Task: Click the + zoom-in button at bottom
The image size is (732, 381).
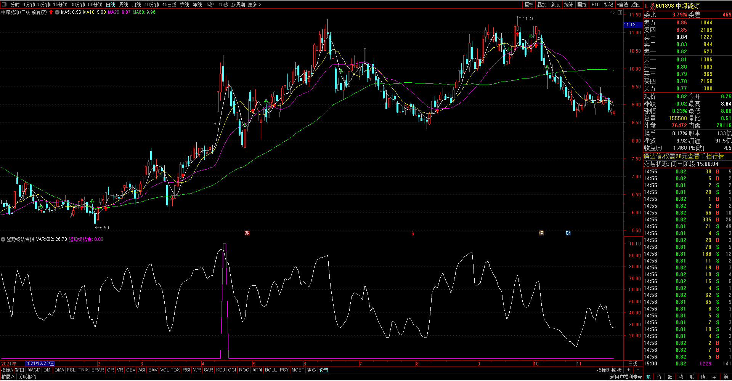Action: 628,370
